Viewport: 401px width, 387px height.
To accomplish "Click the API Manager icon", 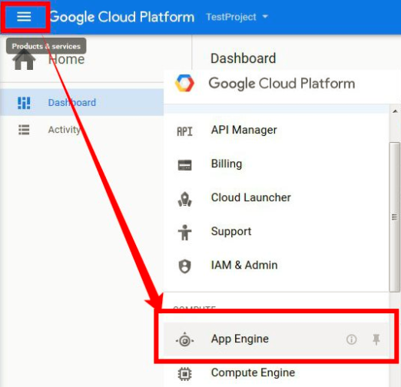I will click(184, 131).
